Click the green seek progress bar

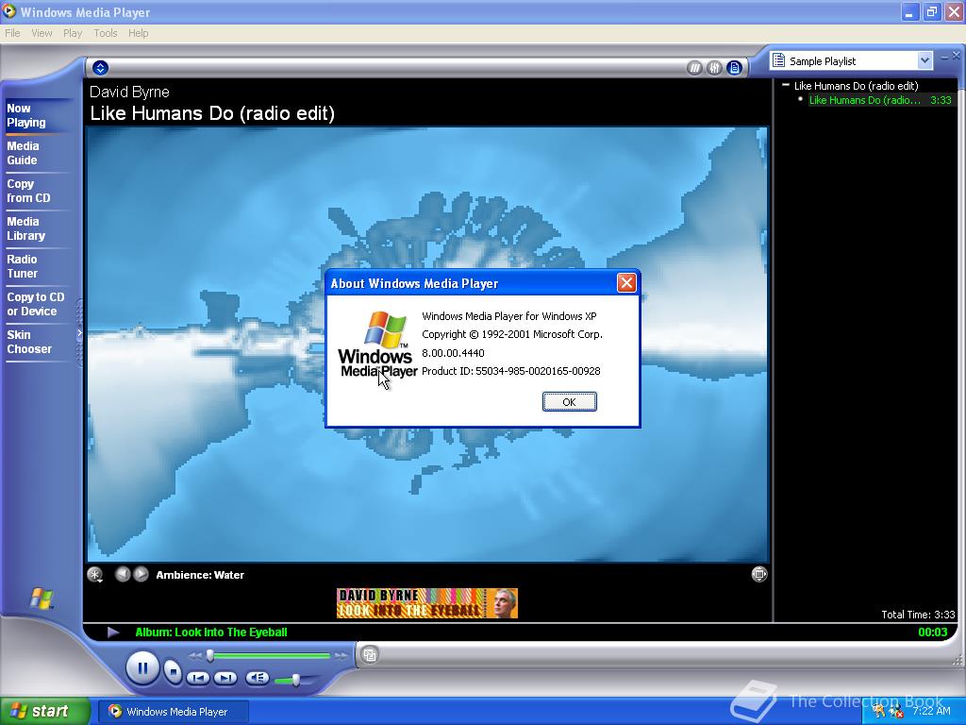click(x=270, y=655)
